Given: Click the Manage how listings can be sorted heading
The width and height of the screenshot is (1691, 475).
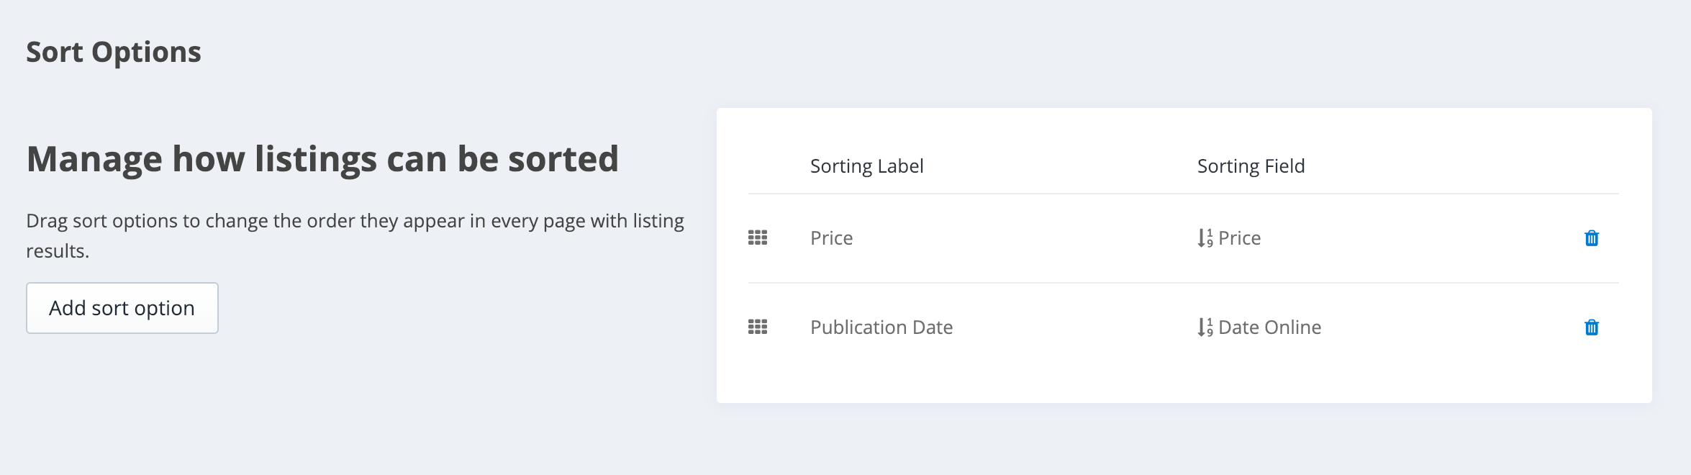Looking at the screenshot, I should (x=322, y=159).
